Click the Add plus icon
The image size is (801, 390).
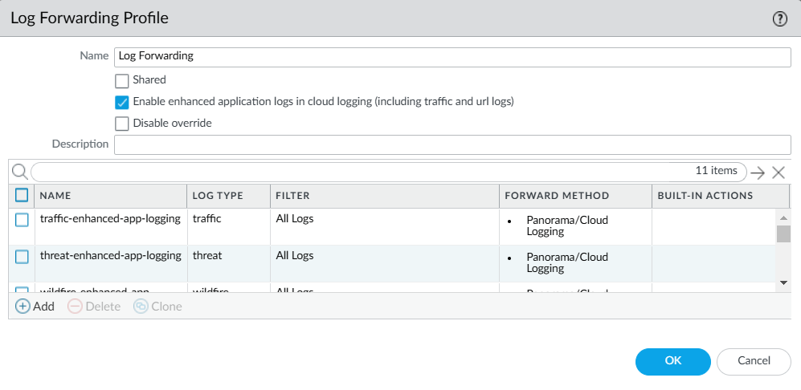pyautogui.click(x=23, y=307)
